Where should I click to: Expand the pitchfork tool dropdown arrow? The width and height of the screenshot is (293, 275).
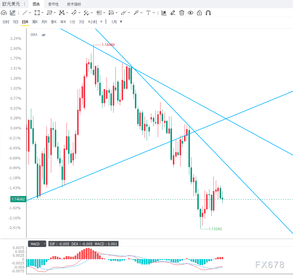[x=92, y=13]
